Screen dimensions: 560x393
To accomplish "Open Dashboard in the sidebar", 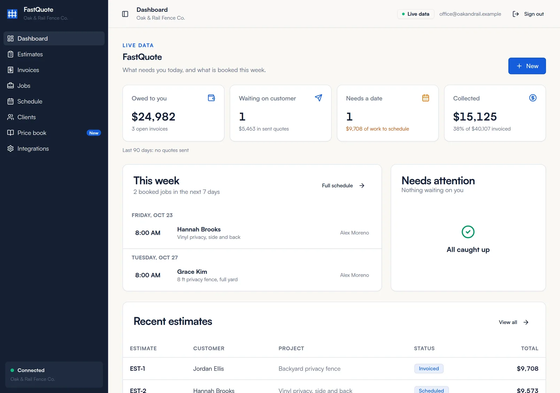I will (54, 38).
